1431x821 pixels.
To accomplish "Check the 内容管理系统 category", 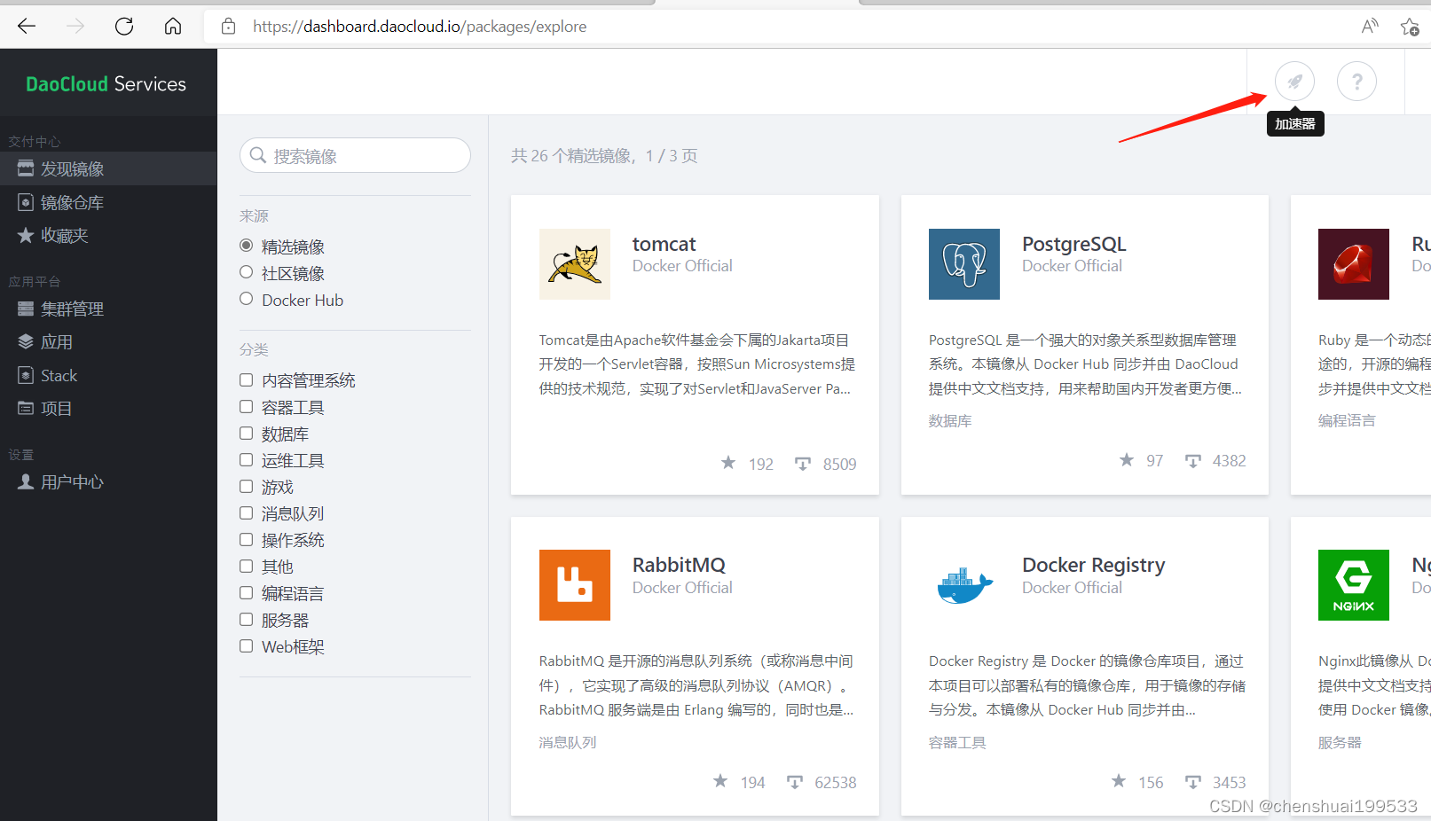I will click(247, 379).
